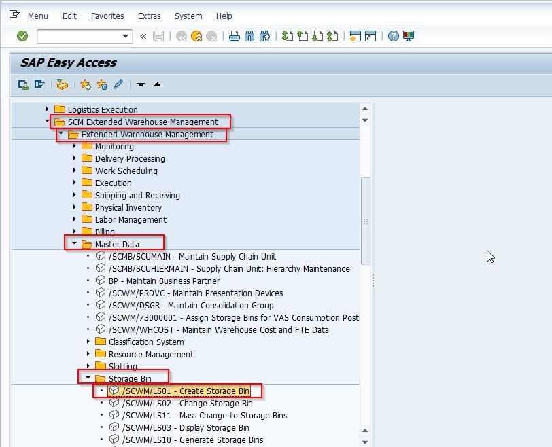This screenshot has height=447, width=552.
Task: Select /SCMB/SCUHIERMAIN Hierarchy Maintenance transaction
Action: pos(229,269)
